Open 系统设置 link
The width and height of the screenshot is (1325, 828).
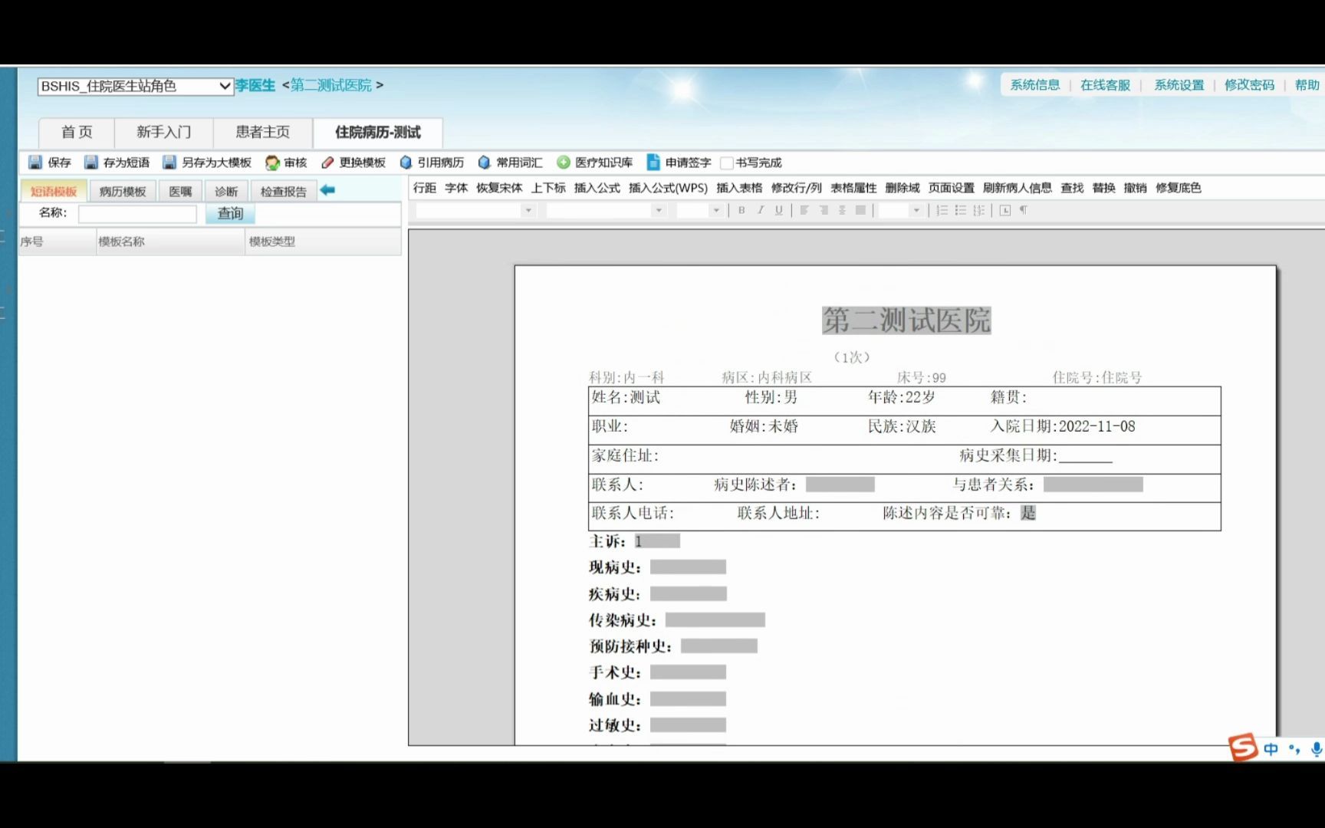coord(1179,85)
